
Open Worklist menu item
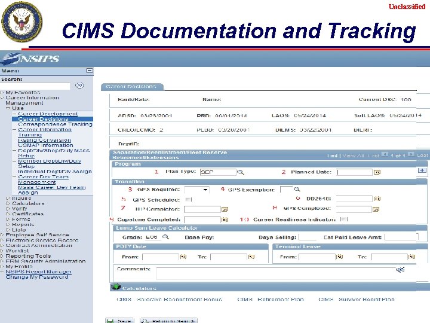[17, 251]
